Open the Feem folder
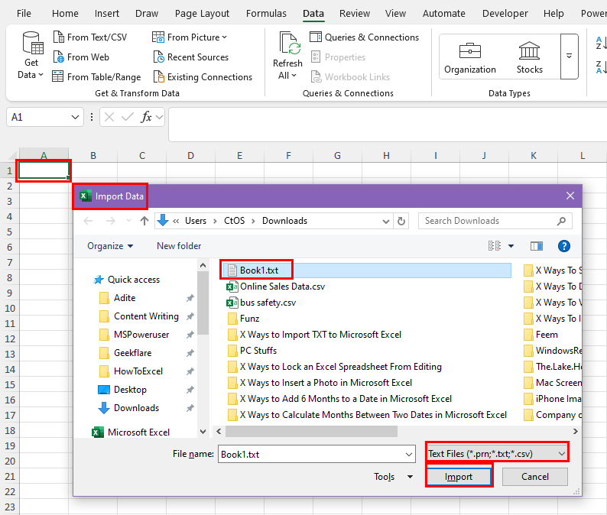Image resolution: width=607 pixels, height=515 pixels. [540, 335]
